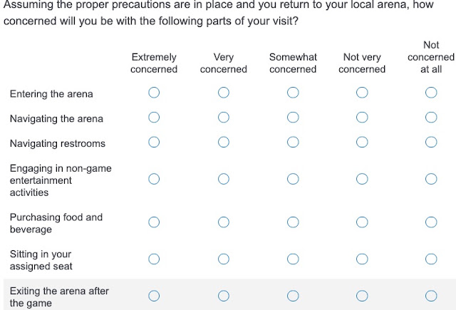Pick Not very concerned for Sitting in assigned seat
456x310 pixels.
tap(362, 259)
